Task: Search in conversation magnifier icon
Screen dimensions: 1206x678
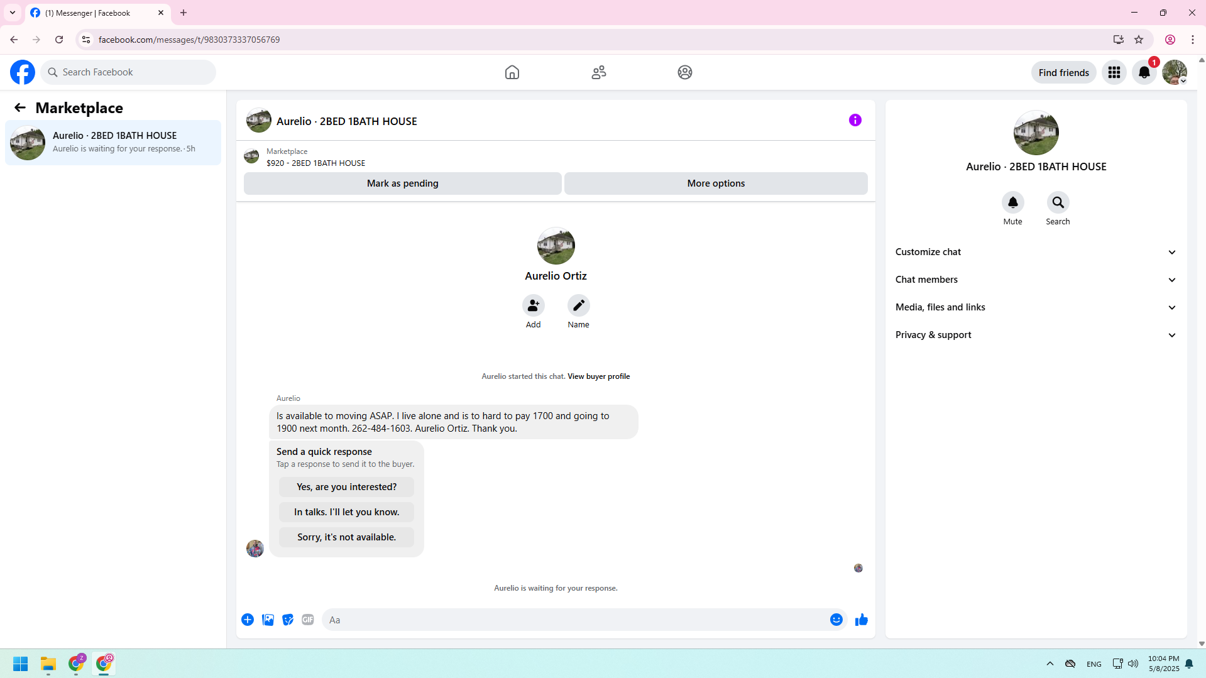Action: tap(1058, 202)
